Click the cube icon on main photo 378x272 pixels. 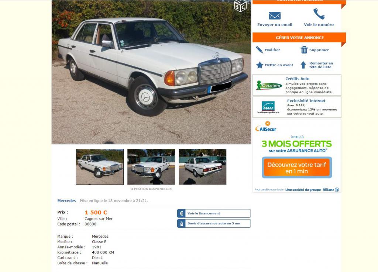click(240, 6)
